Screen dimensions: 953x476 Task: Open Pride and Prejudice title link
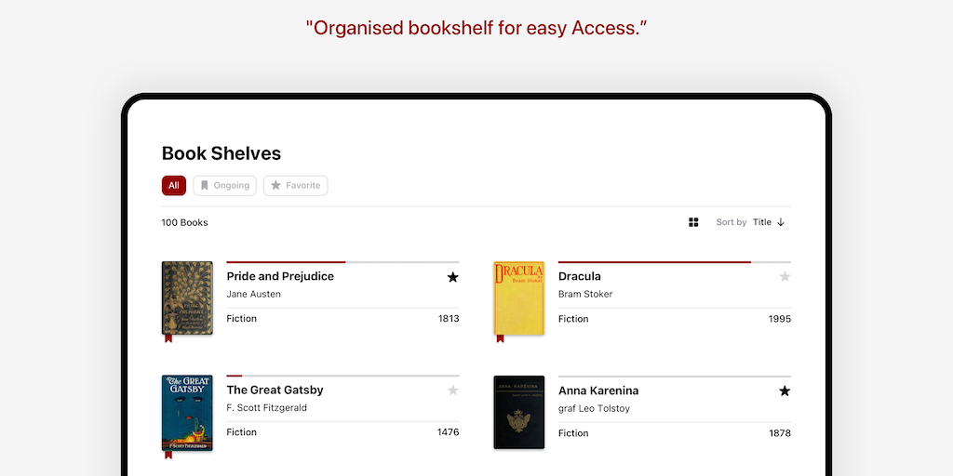point(280,276)
